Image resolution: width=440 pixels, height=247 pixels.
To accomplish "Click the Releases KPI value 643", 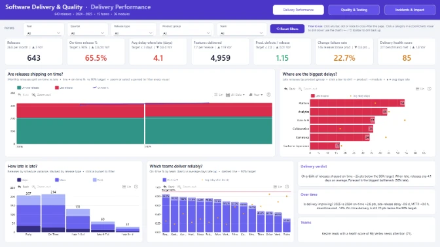I will point(33,58).
